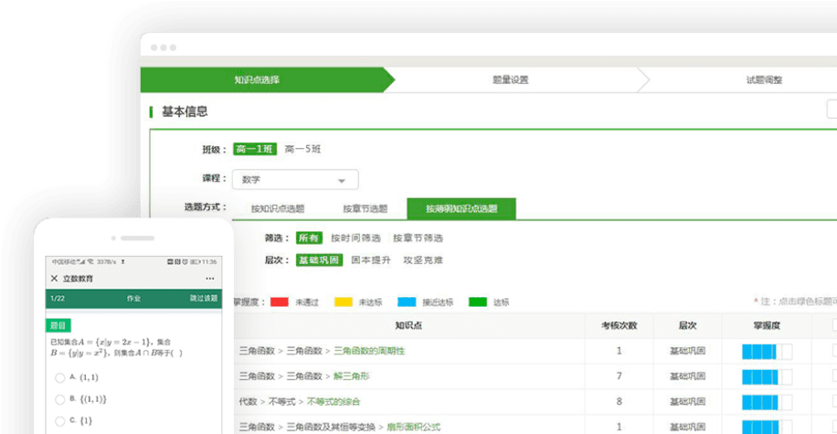Filter by 按时间筛选

click(355, 238)
